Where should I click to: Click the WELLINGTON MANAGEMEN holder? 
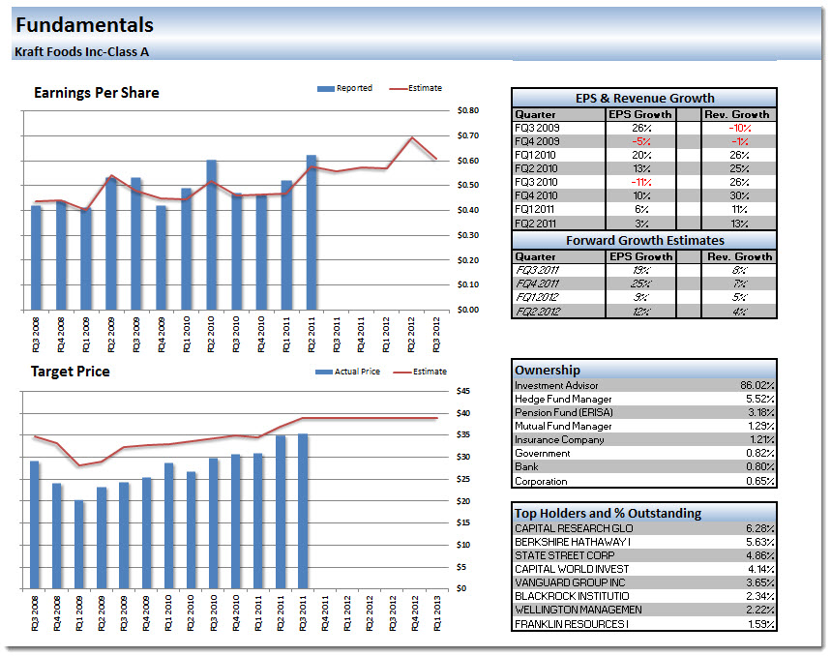click(x=579, y=610)
